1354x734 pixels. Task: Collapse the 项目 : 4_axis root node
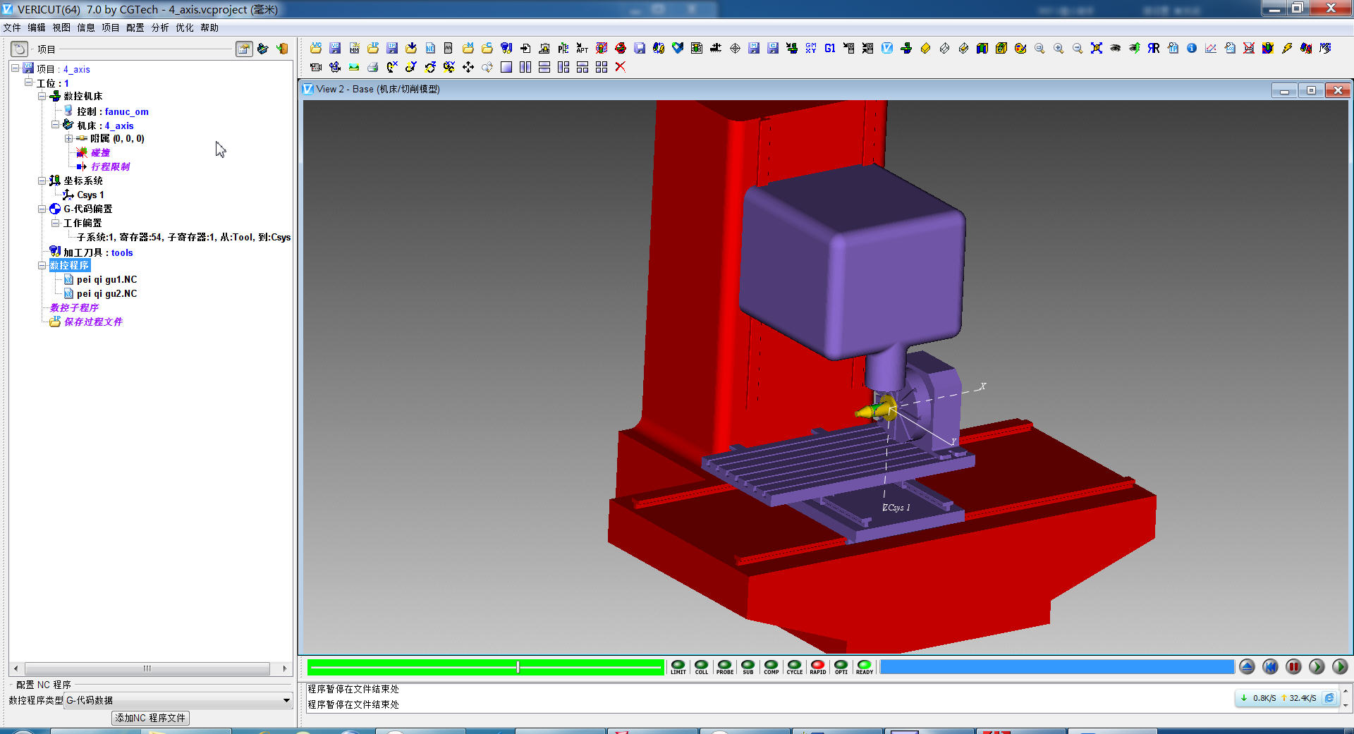16,68
